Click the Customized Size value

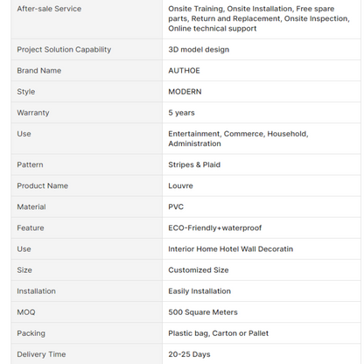point(199,270)
